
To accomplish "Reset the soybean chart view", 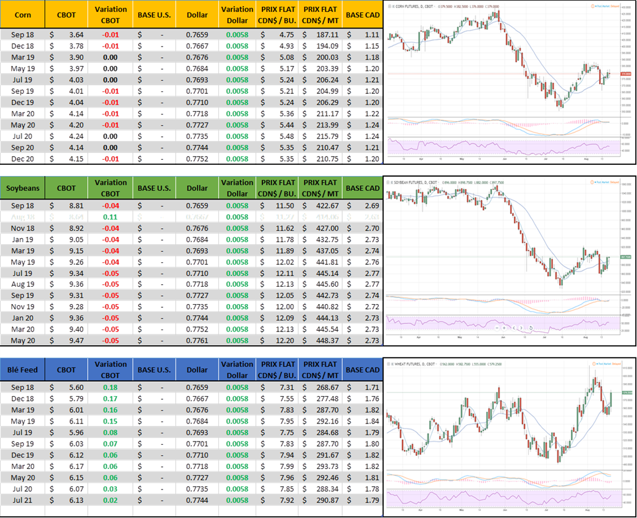I will pyautogui.click(x=530, y=327).
